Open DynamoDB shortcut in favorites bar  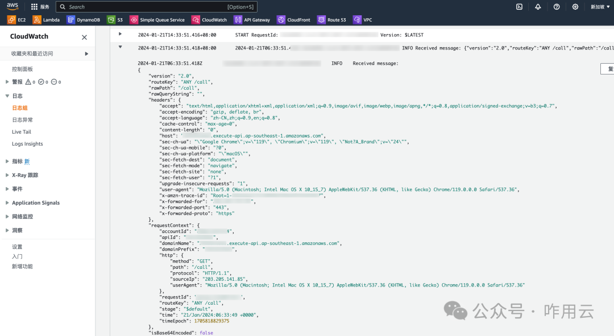84,19
